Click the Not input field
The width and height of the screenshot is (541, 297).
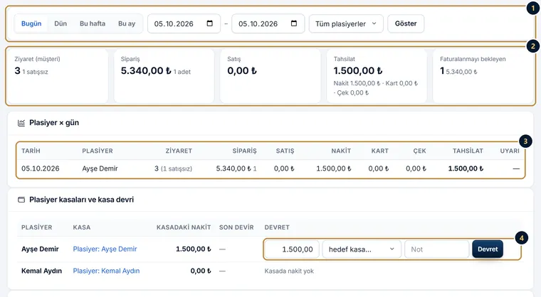pyautogui.click(x=437, y=249)
